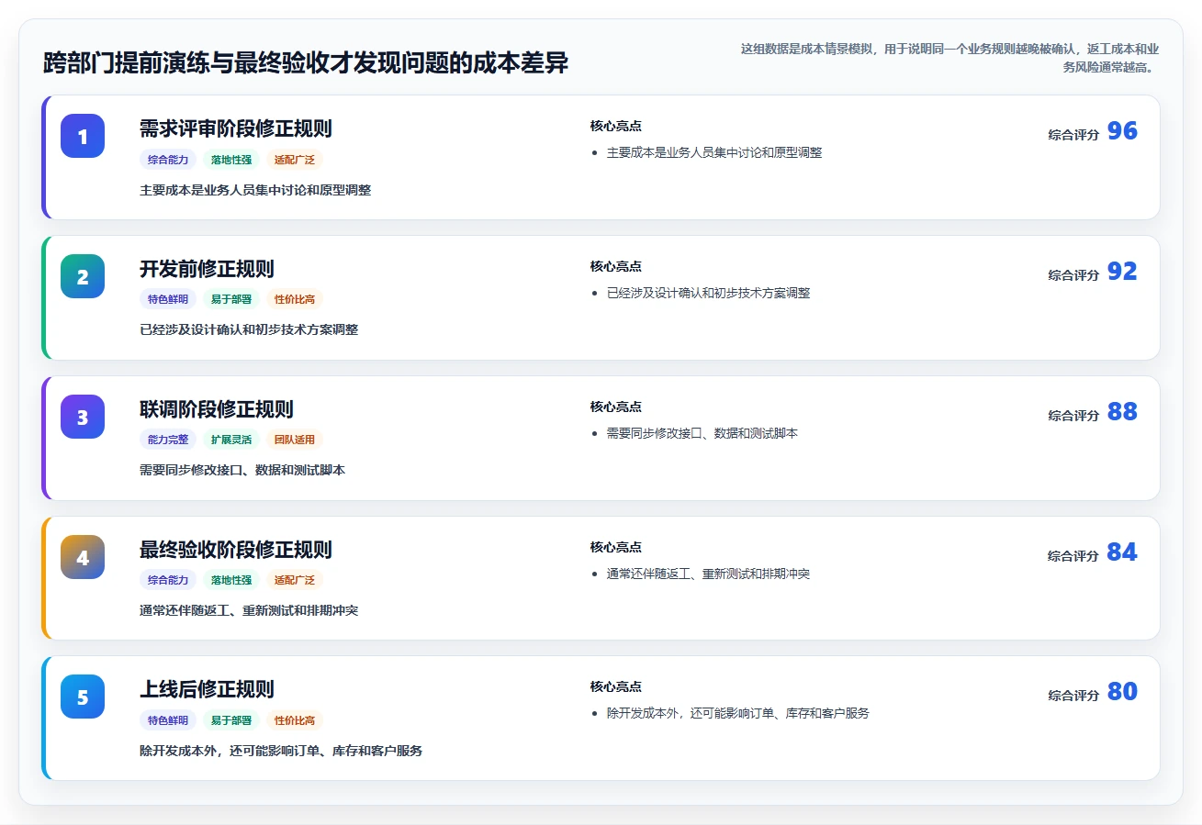This screenshot has height=825, width=1202.
Task: Click the 能力完整 tag
Action: click(x=168, y=440)
